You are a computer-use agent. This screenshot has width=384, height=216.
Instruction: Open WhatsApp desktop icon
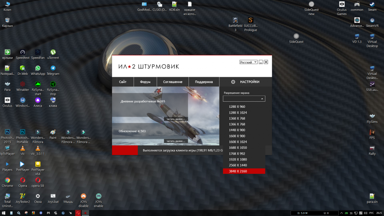tap(38, 71)
